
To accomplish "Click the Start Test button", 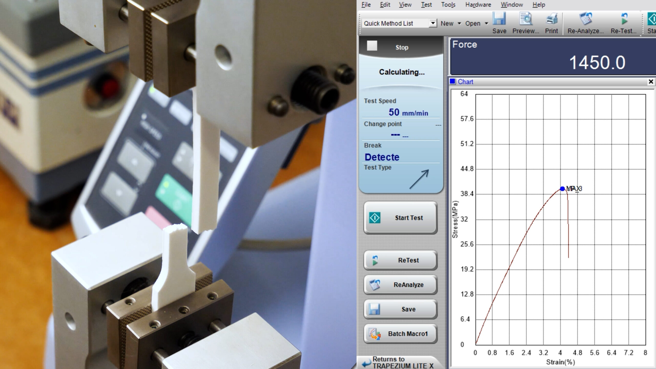I will (401, 218).
